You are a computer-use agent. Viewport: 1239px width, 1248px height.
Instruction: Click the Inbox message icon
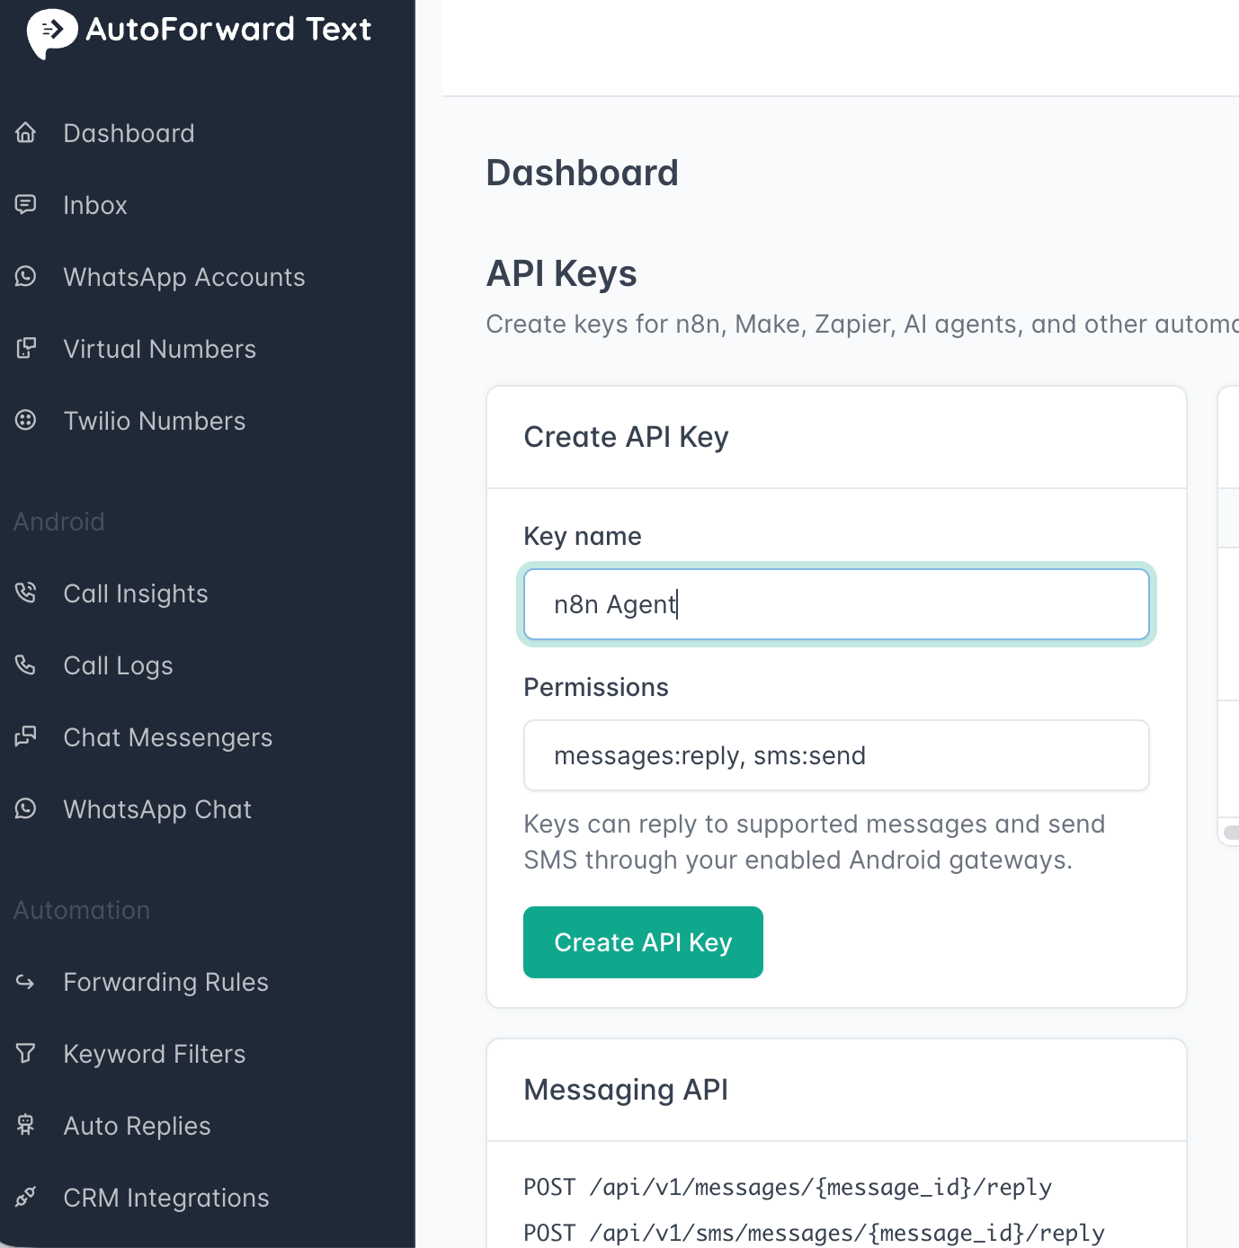[x=26, y=205]
